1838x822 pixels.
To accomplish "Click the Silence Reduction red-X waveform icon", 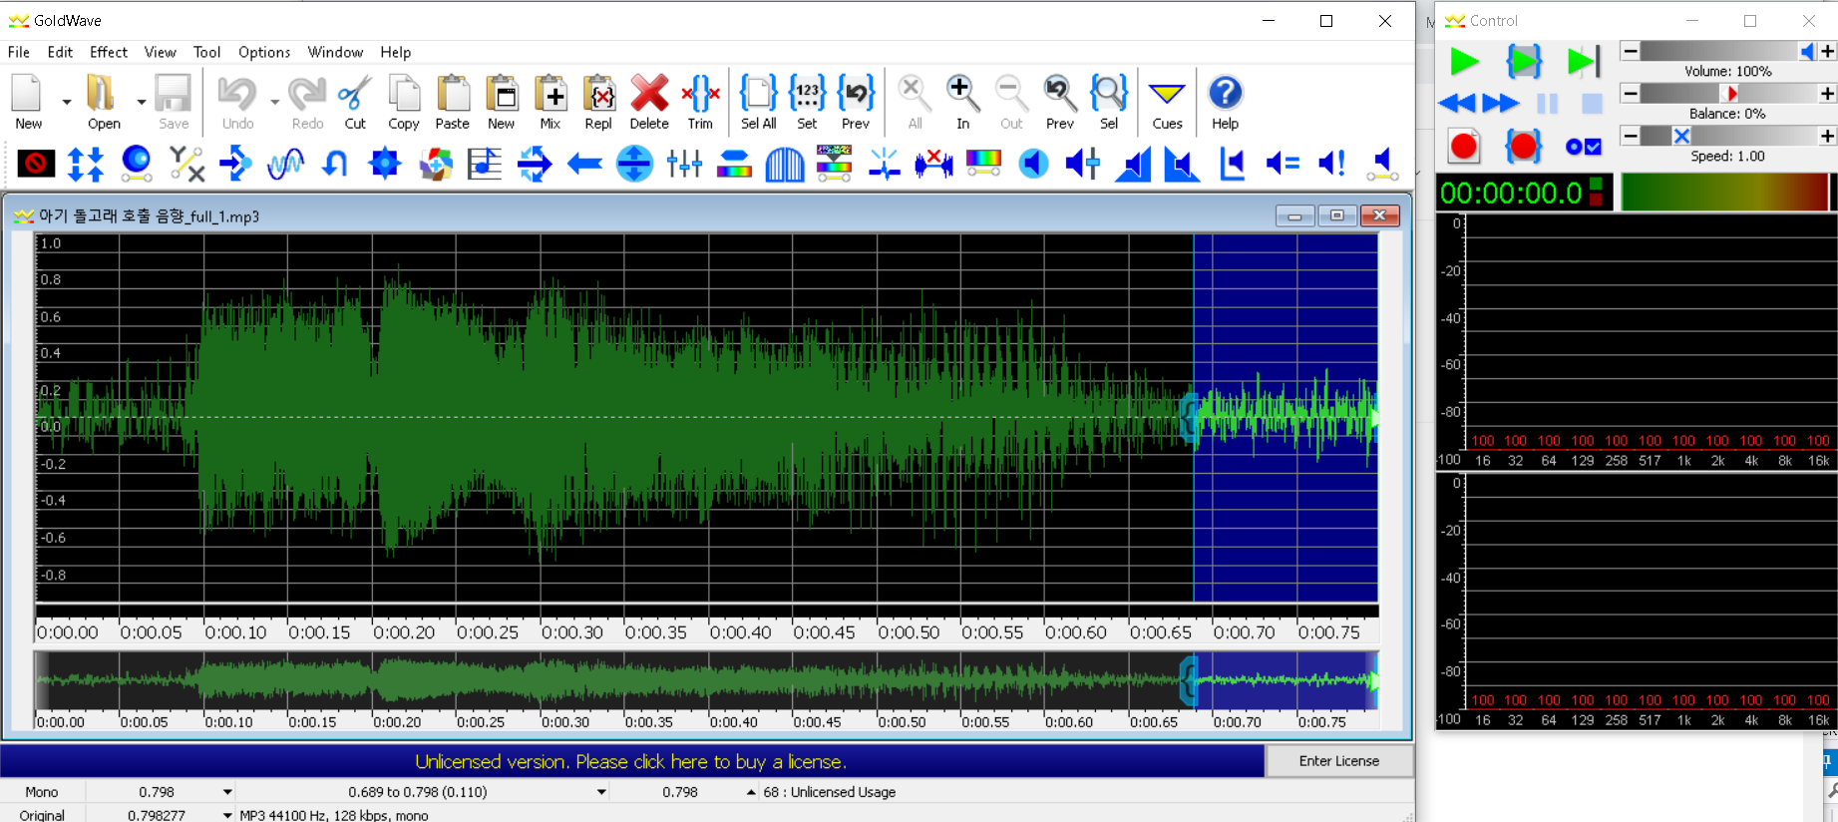I will pos(933,163).
